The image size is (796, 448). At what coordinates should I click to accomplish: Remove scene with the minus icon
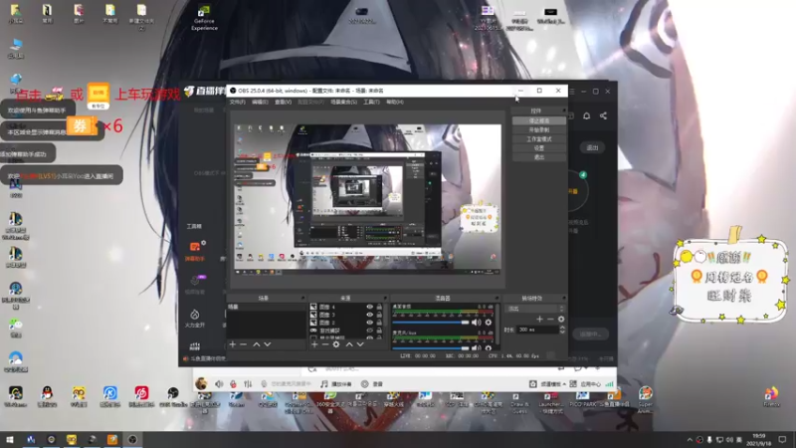point(243,344)
